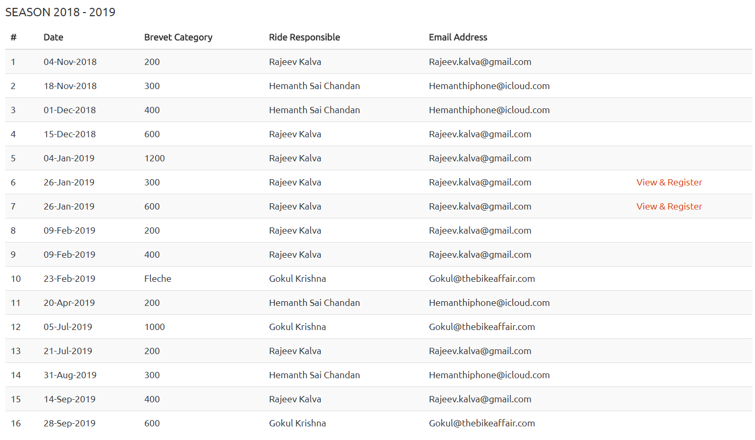Click the SEASON 2018 - 2019 heading

tap(60, 13)
